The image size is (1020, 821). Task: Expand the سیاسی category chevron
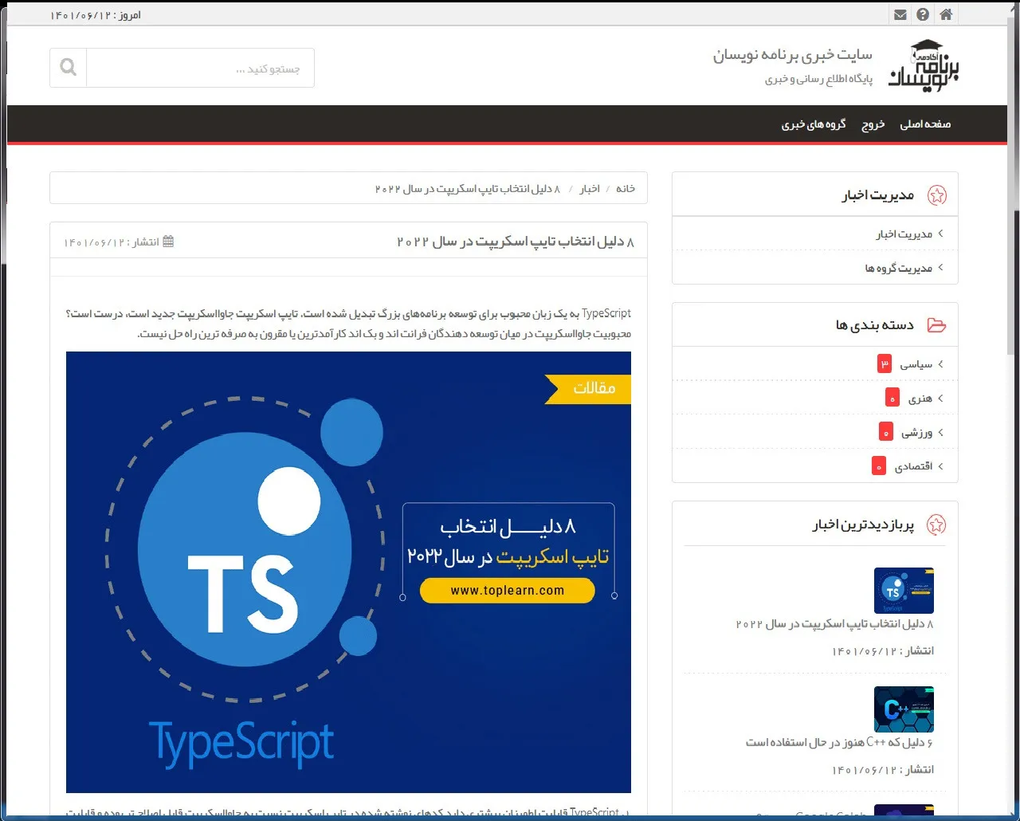tap(940, 364)
